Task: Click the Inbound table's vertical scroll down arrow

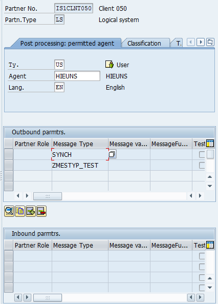Action: point(210,288)
